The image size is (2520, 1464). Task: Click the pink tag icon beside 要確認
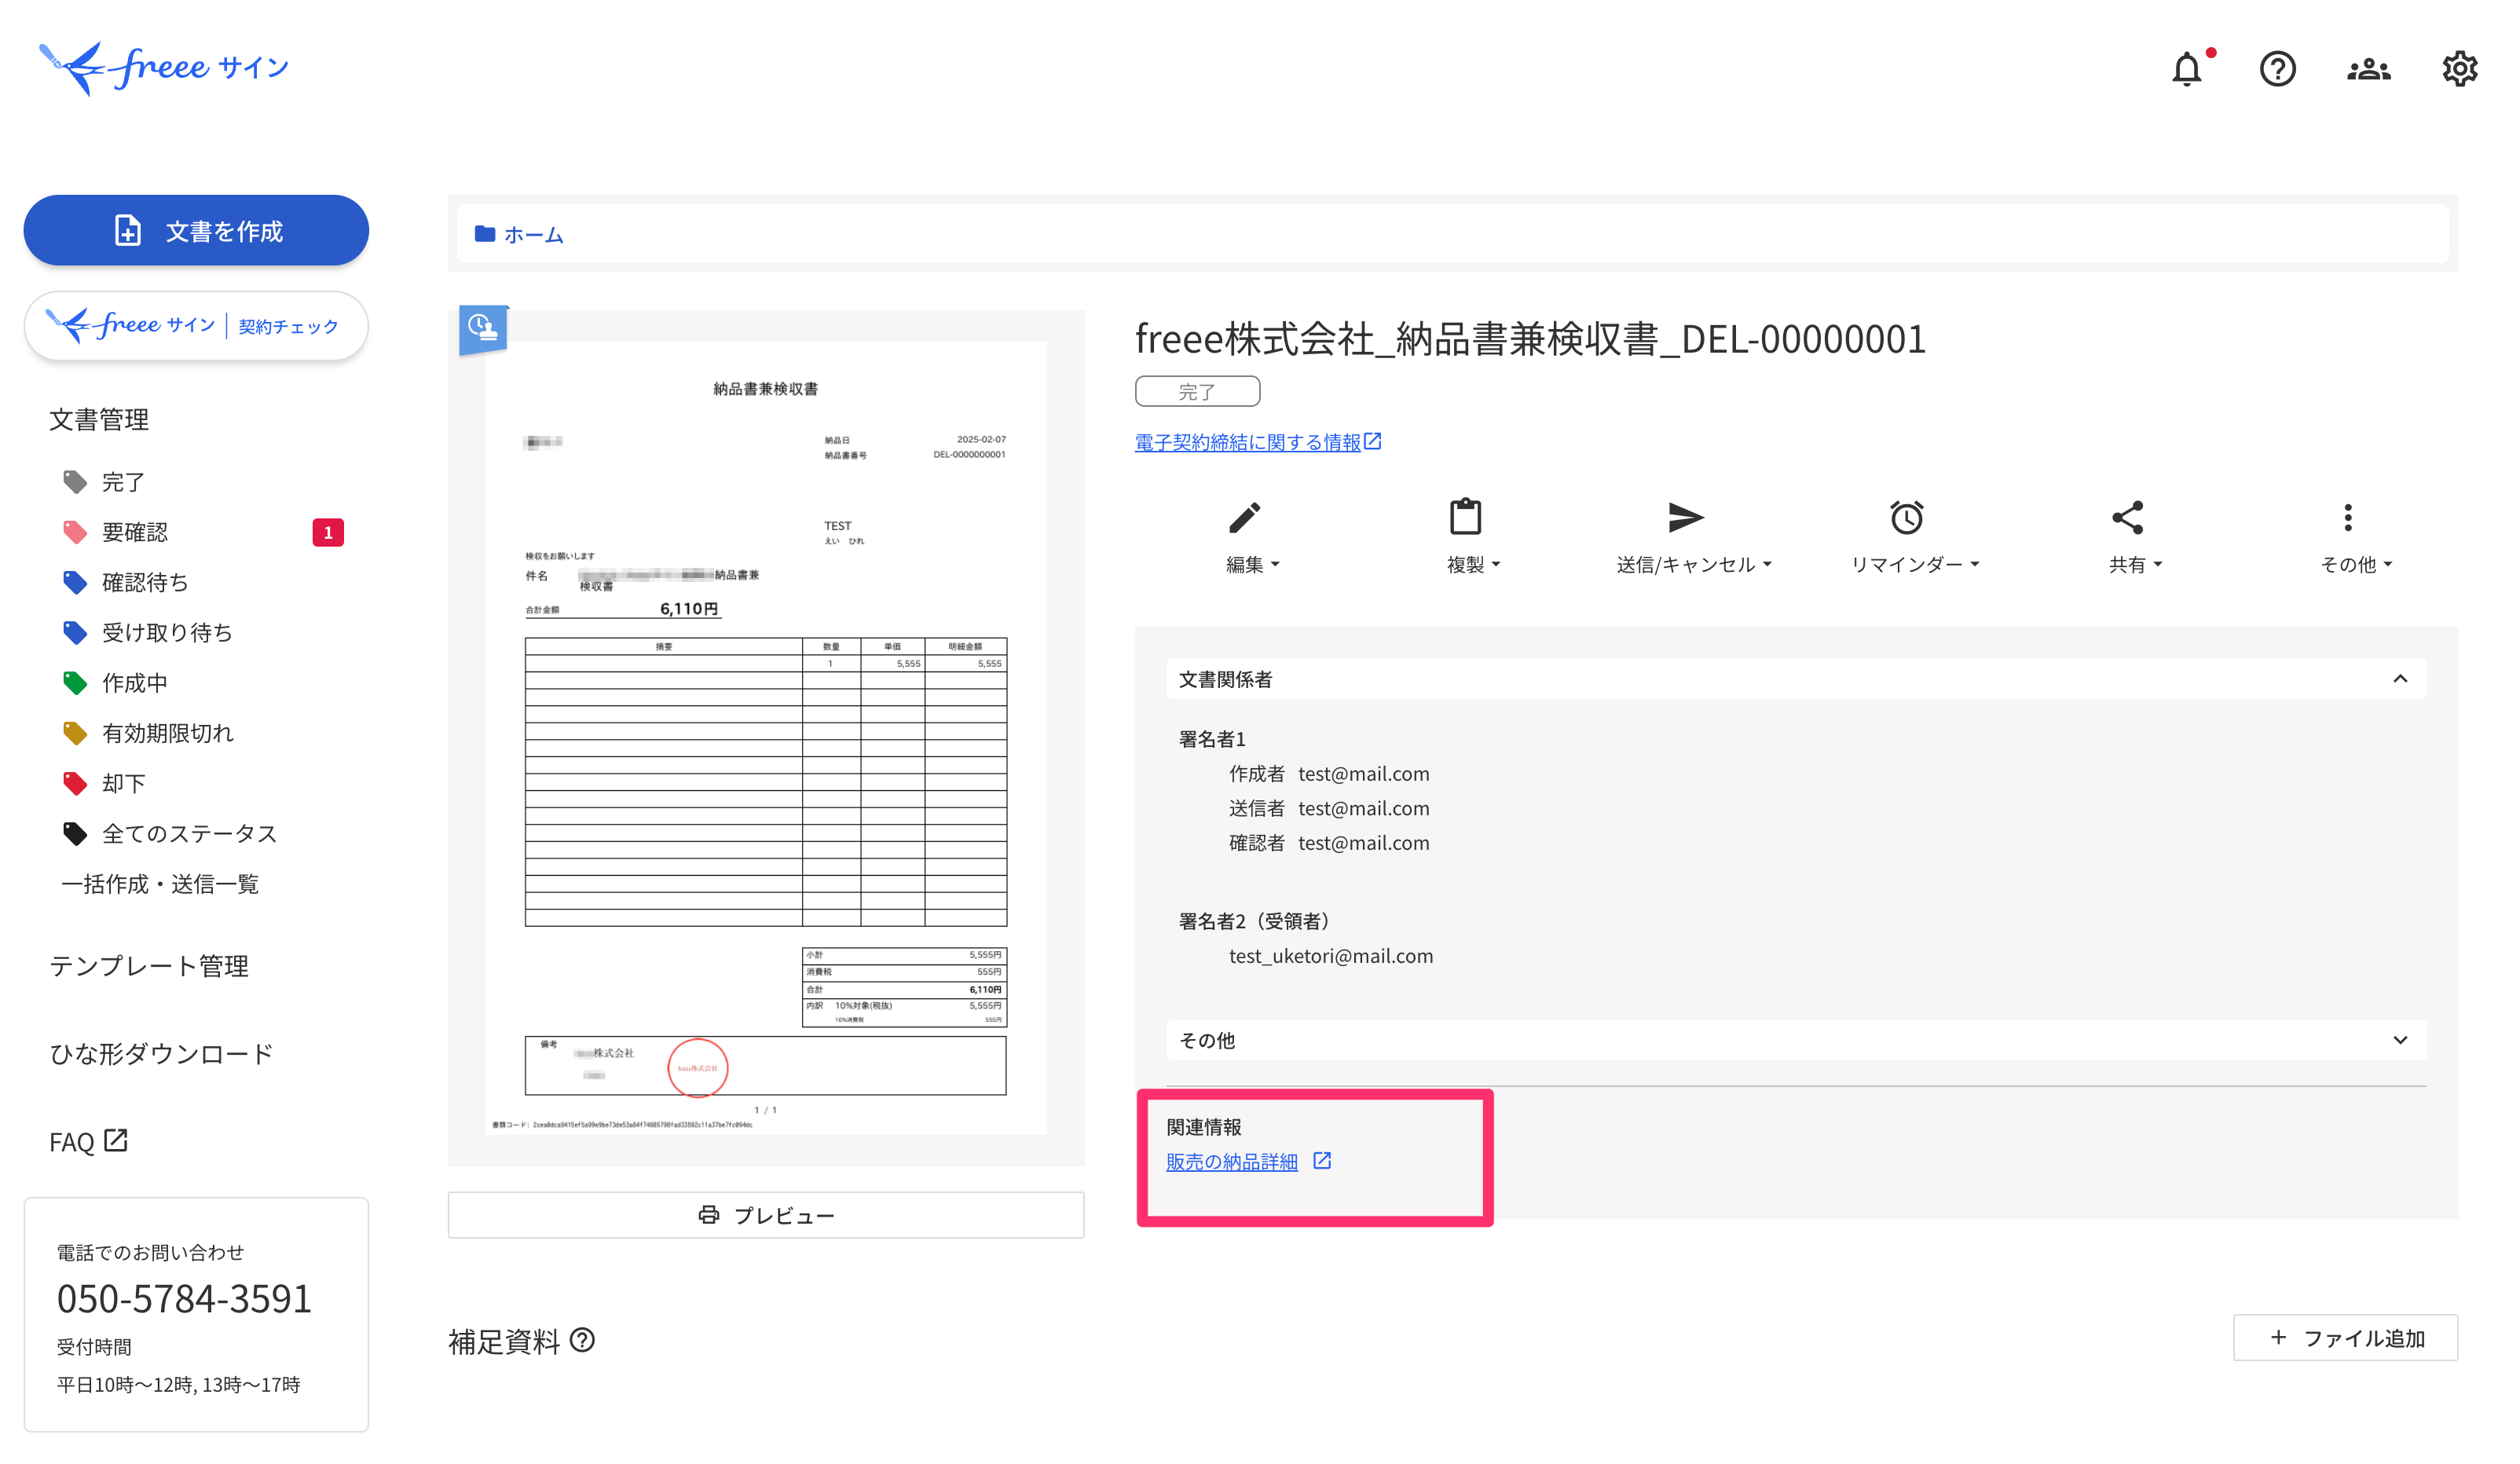(x=75, y=532)
